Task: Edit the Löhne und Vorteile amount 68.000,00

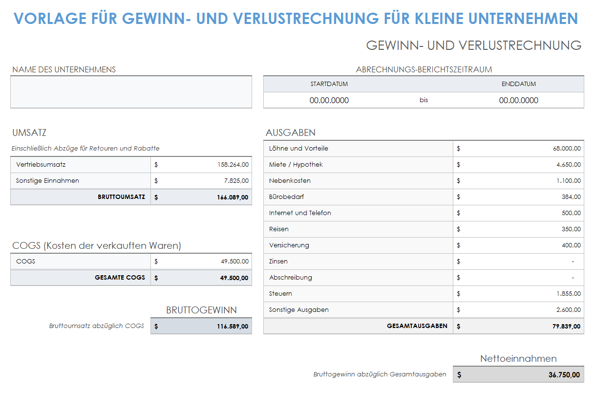Action: 519,148
